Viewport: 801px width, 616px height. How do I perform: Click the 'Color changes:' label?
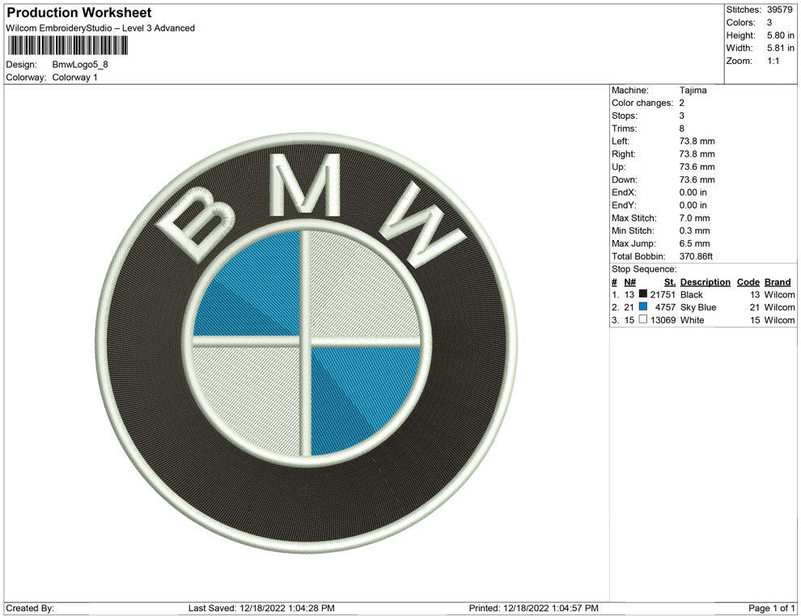coord(642,103)
